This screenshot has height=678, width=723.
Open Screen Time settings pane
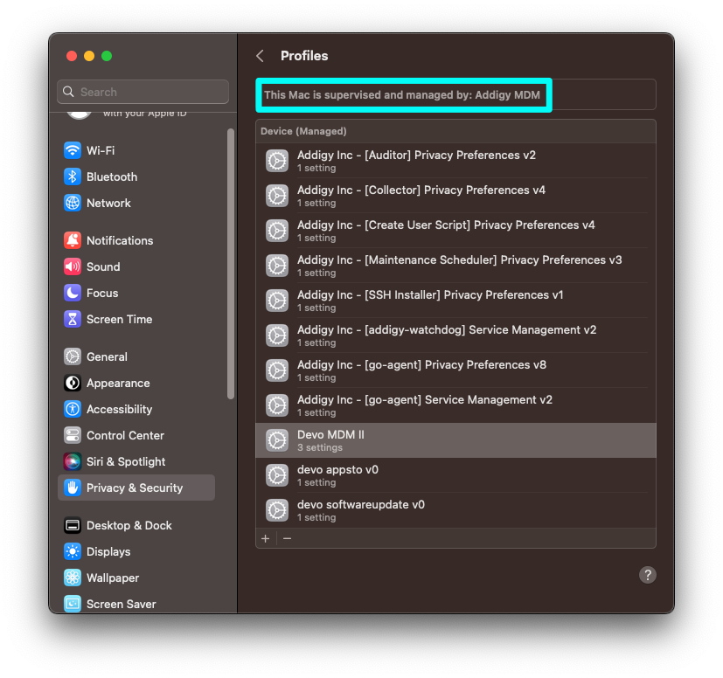click(136, 319)
